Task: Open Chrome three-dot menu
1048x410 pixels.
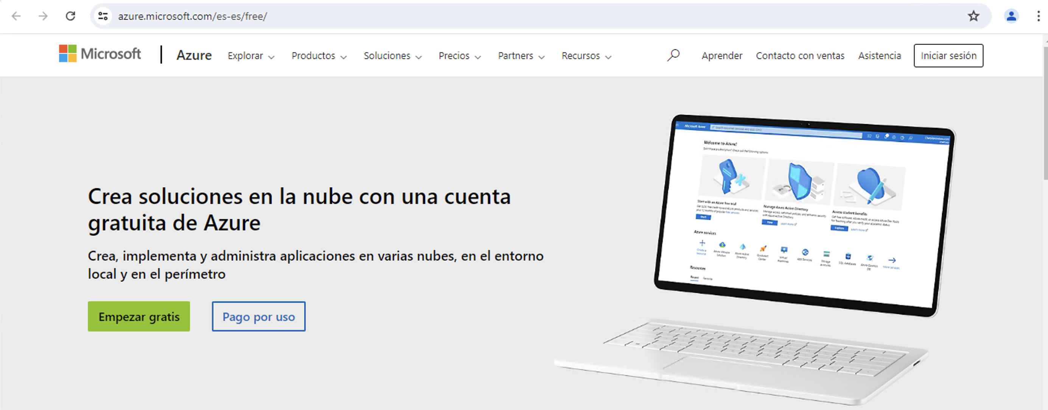Action: [x=1038, y=16]
